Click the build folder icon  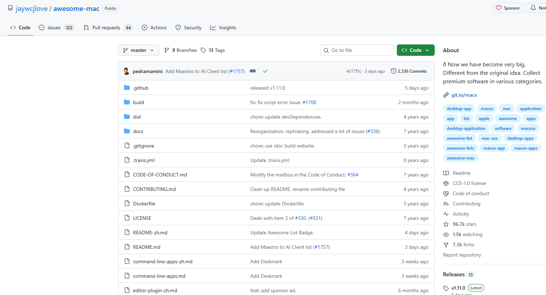(x=127, y=102)
